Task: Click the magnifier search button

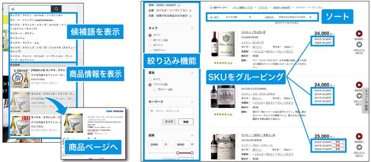Action: pyautogui.click(x=56, y=9)
